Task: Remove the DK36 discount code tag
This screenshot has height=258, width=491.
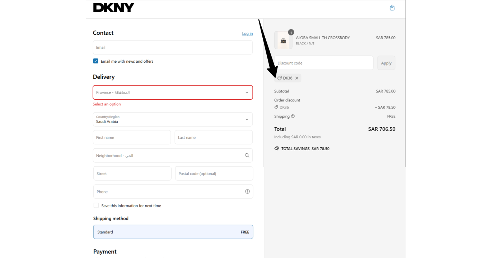Action: tap(297, 78)
